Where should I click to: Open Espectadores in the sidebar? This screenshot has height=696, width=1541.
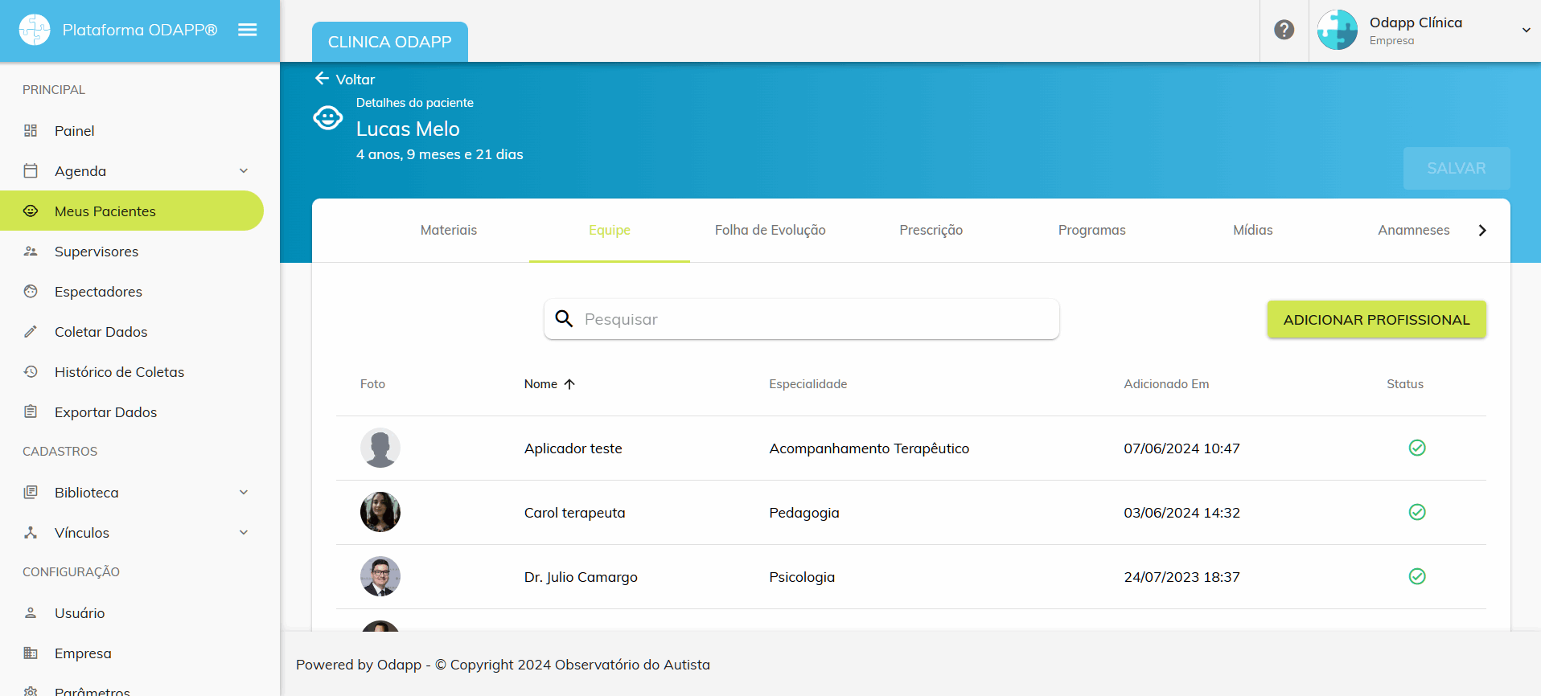click(x=132, y=291)
